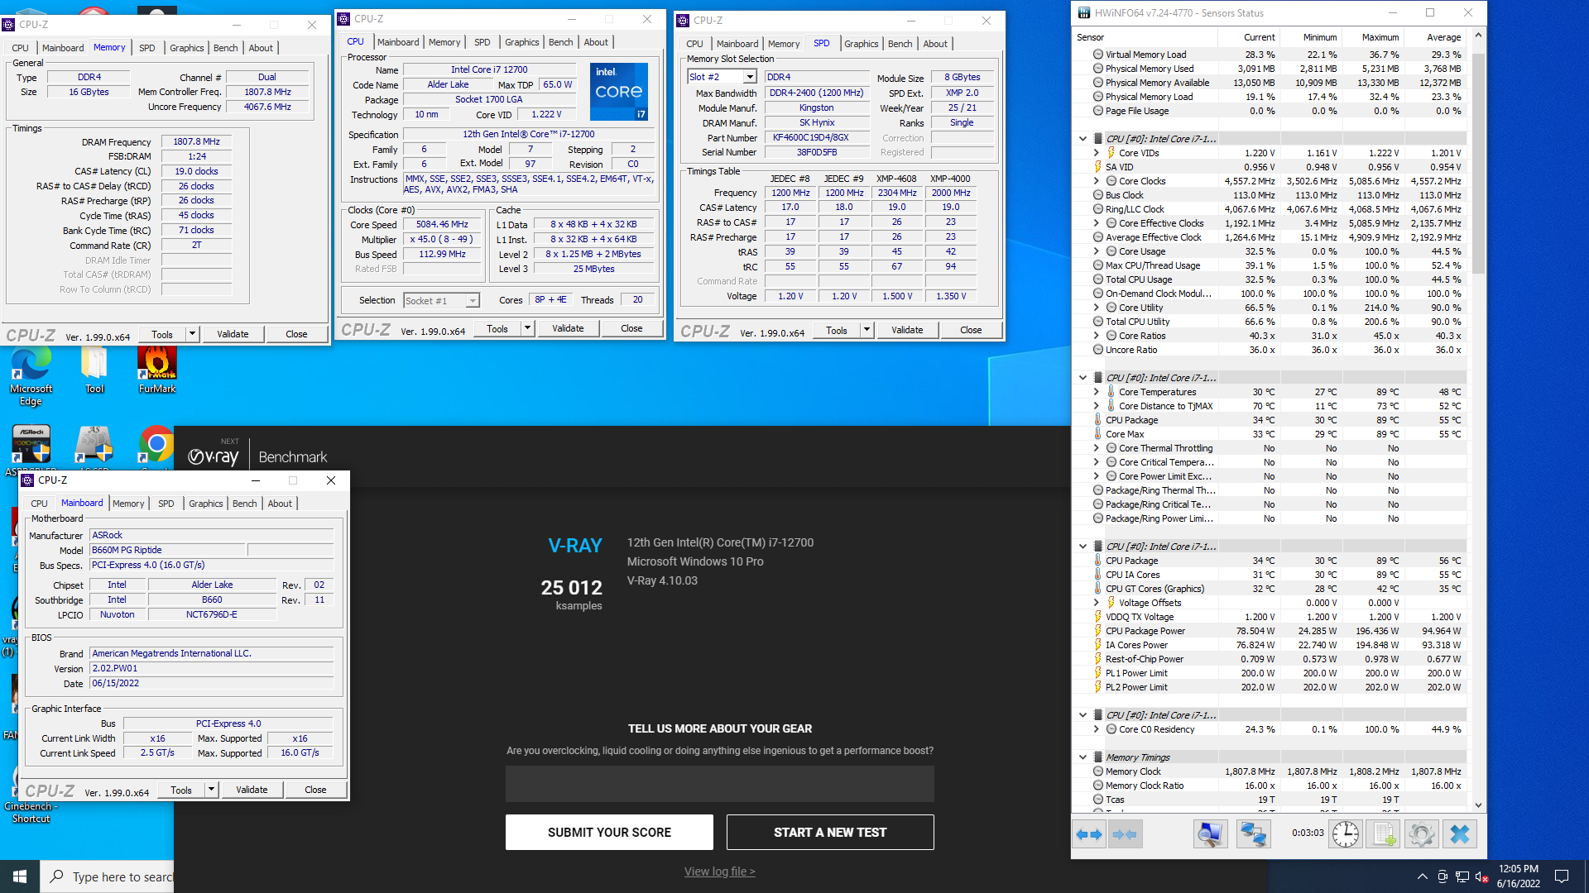Image resolution: width=1589 pixels, height=893 pixels.
Task: Click V-Ray gear description text field
Action: [x=720, y=783]
